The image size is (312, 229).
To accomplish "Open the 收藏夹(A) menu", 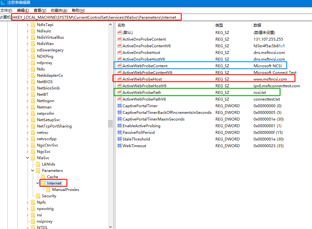I will [x=59, y=10].
